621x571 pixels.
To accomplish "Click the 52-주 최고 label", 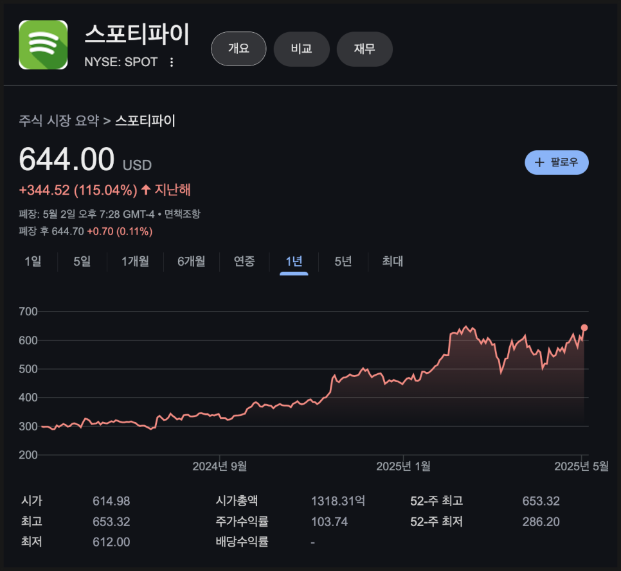I will (437, 501).
